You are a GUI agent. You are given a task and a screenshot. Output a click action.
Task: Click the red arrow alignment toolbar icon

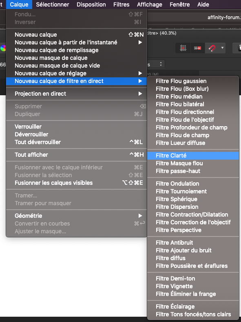click(x=198, y=48)
